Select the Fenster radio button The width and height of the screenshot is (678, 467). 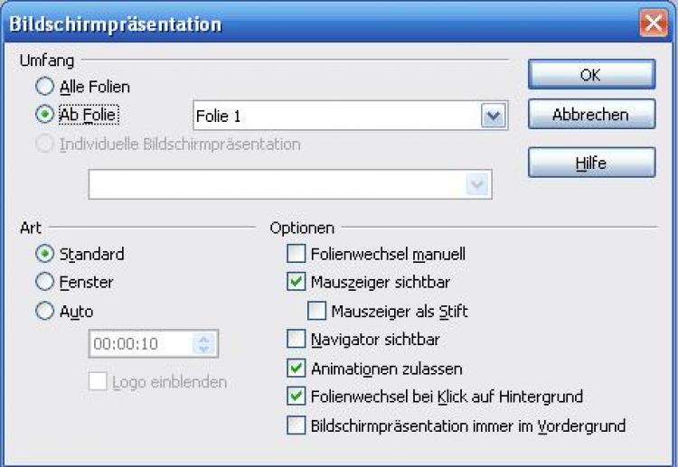tap(45, 283)
